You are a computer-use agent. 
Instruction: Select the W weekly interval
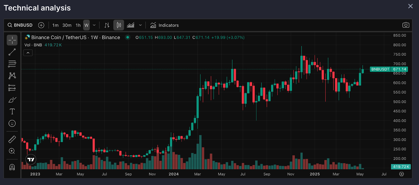tap(86, 25)
